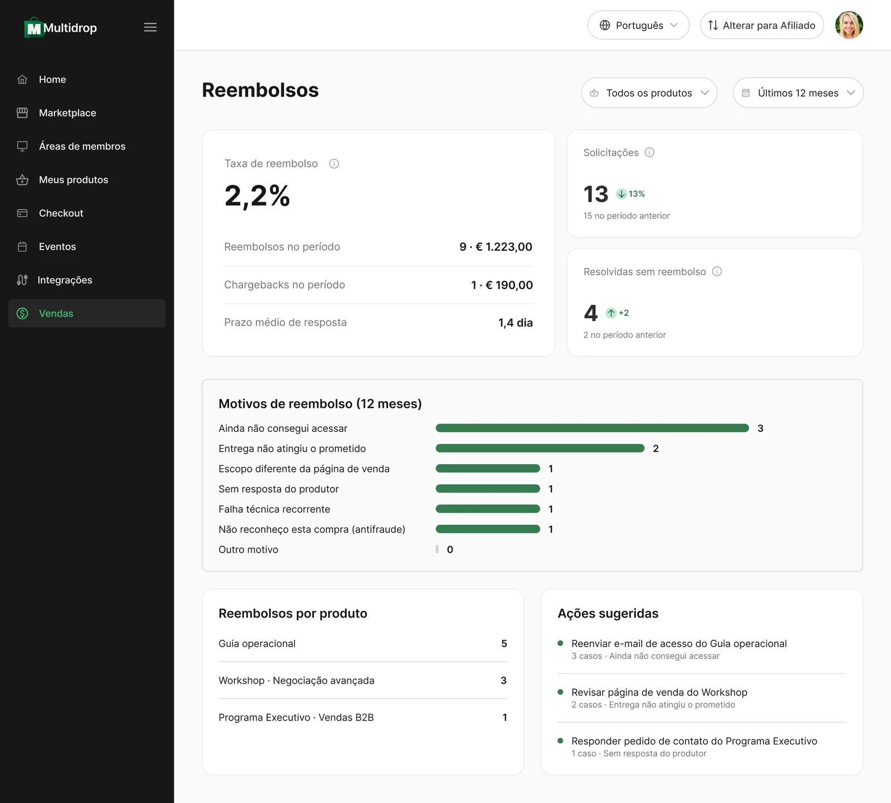891x803 pixels.
Task: Click the Eventos calendar icon
Action: click(x=22, y=247)
